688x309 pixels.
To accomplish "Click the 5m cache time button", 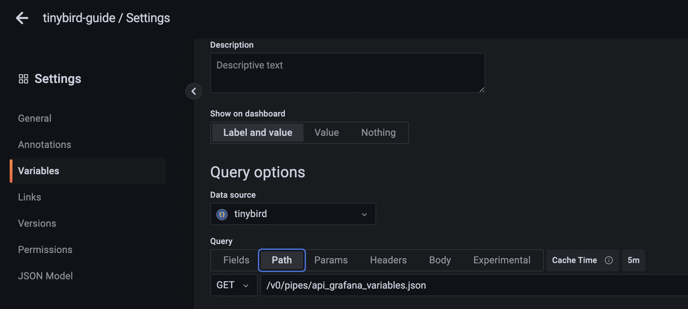I will (633, 260).
